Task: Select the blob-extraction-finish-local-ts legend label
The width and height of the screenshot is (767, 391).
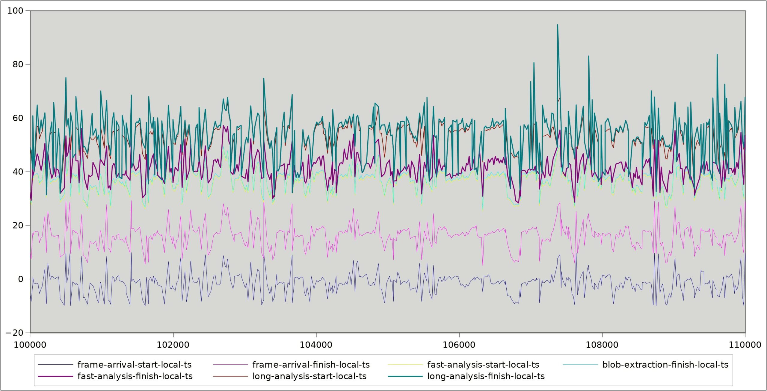Action: [665, 365]
